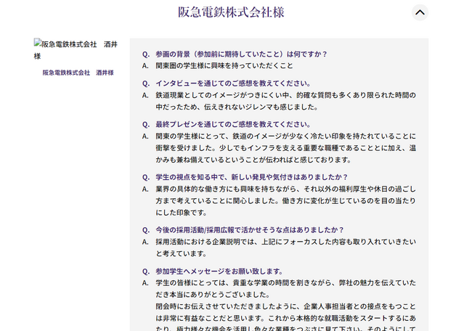
Task: Click answer line starting かみも兼ね備えているということ
Action: pyautogui.click(x=253, y=160)
